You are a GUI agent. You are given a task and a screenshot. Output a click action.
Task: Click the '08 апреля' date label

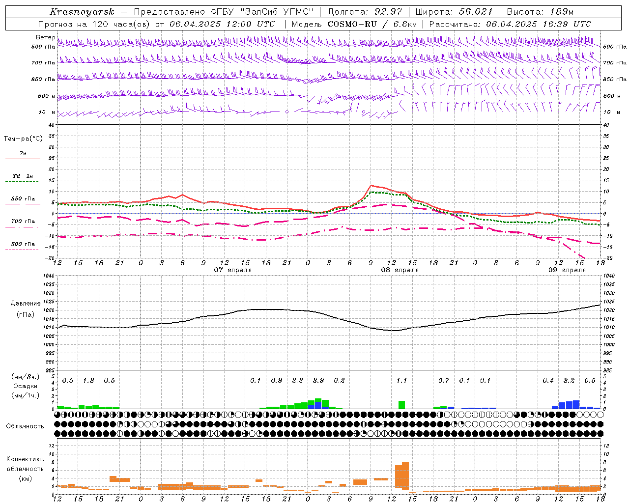click(400, 270)
